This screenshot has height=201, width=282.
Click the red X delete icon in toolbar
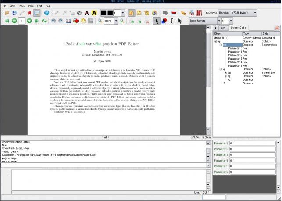[29, 13]
